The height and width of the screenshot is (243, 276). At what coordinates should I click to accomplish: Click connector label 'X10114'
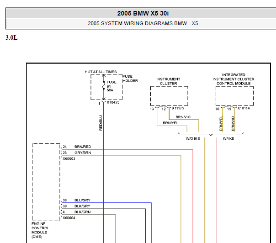click(x=244, y=108)
